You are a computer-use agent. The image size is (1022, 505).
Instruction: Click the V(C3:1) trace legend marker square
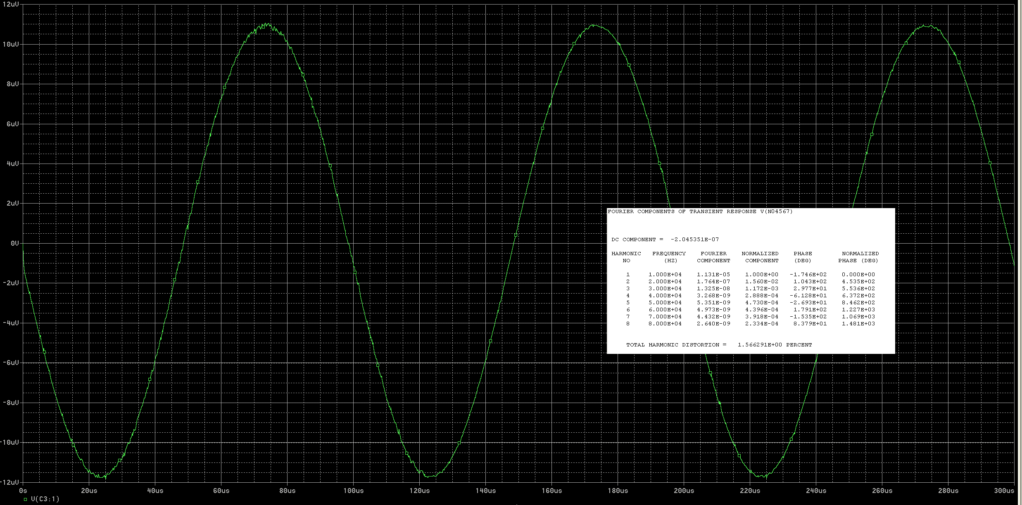point(26,499)
